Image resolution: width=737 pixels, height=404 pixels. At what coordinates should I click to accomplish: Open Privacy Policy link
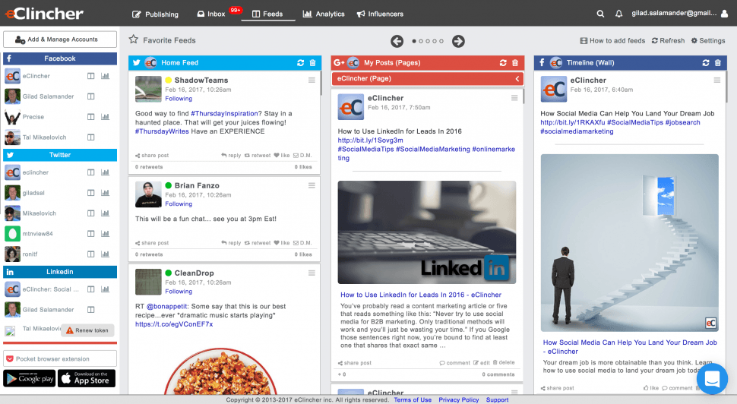(x=459, y=399)
